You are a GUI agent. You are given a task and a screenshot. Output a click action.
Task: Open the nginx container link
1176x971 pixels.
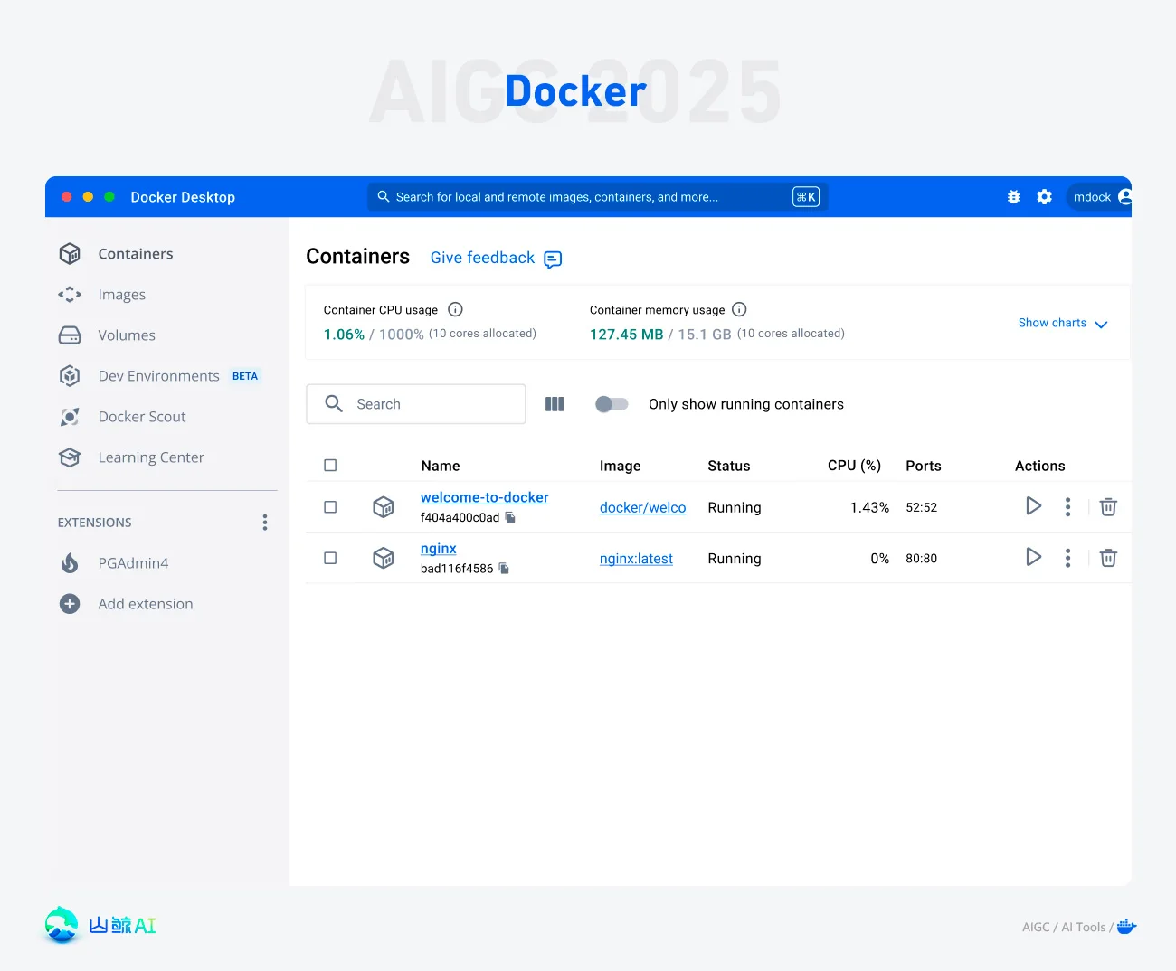click(438, 549)
